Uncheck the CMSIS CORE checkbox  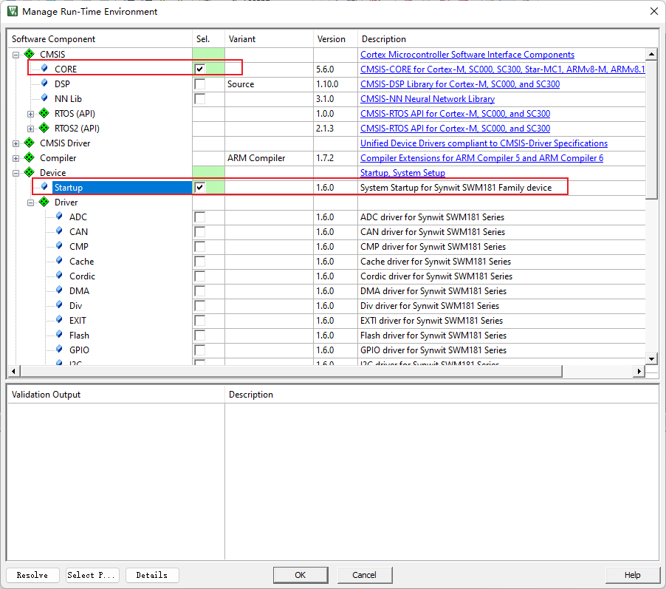pyautogui.click(x=199, y=69)
